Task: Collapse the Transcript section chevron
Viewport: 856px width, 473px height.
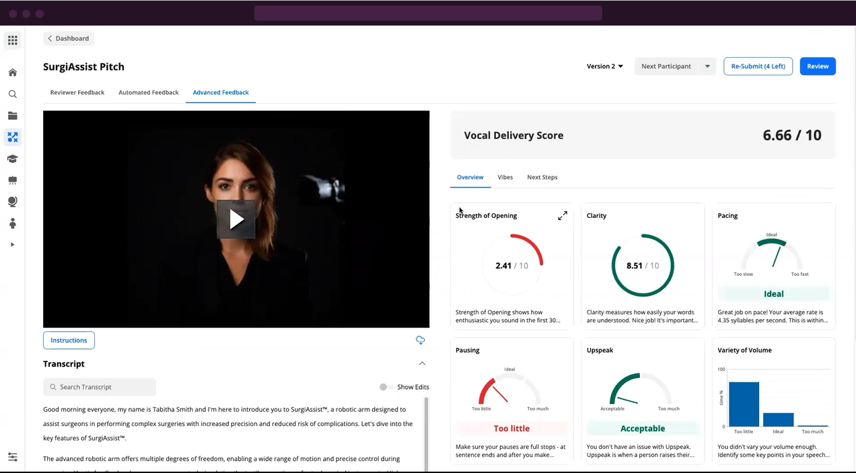Action: (x=422, y=363)
